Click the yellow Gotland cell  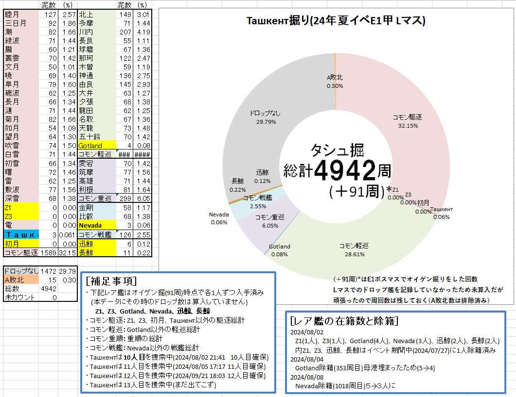97,146
